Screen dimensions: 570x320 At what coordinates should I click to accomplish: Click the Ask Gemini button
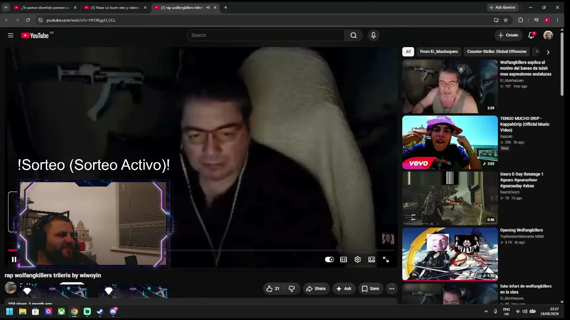[x=502, y=8]
